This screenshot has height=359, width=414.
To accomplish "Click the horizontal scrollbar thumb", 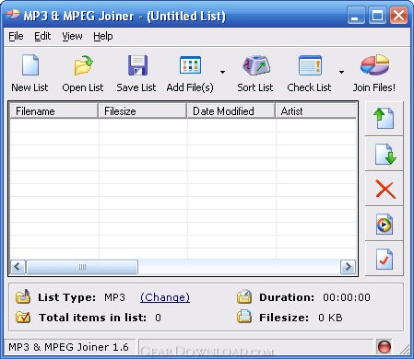I will [82, 267].
